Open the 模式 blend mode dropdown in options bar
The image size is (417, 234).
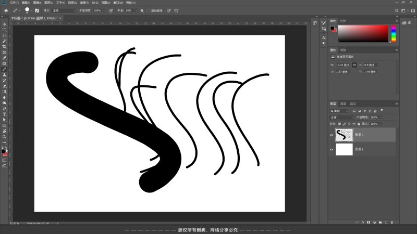tap(63, 10)
